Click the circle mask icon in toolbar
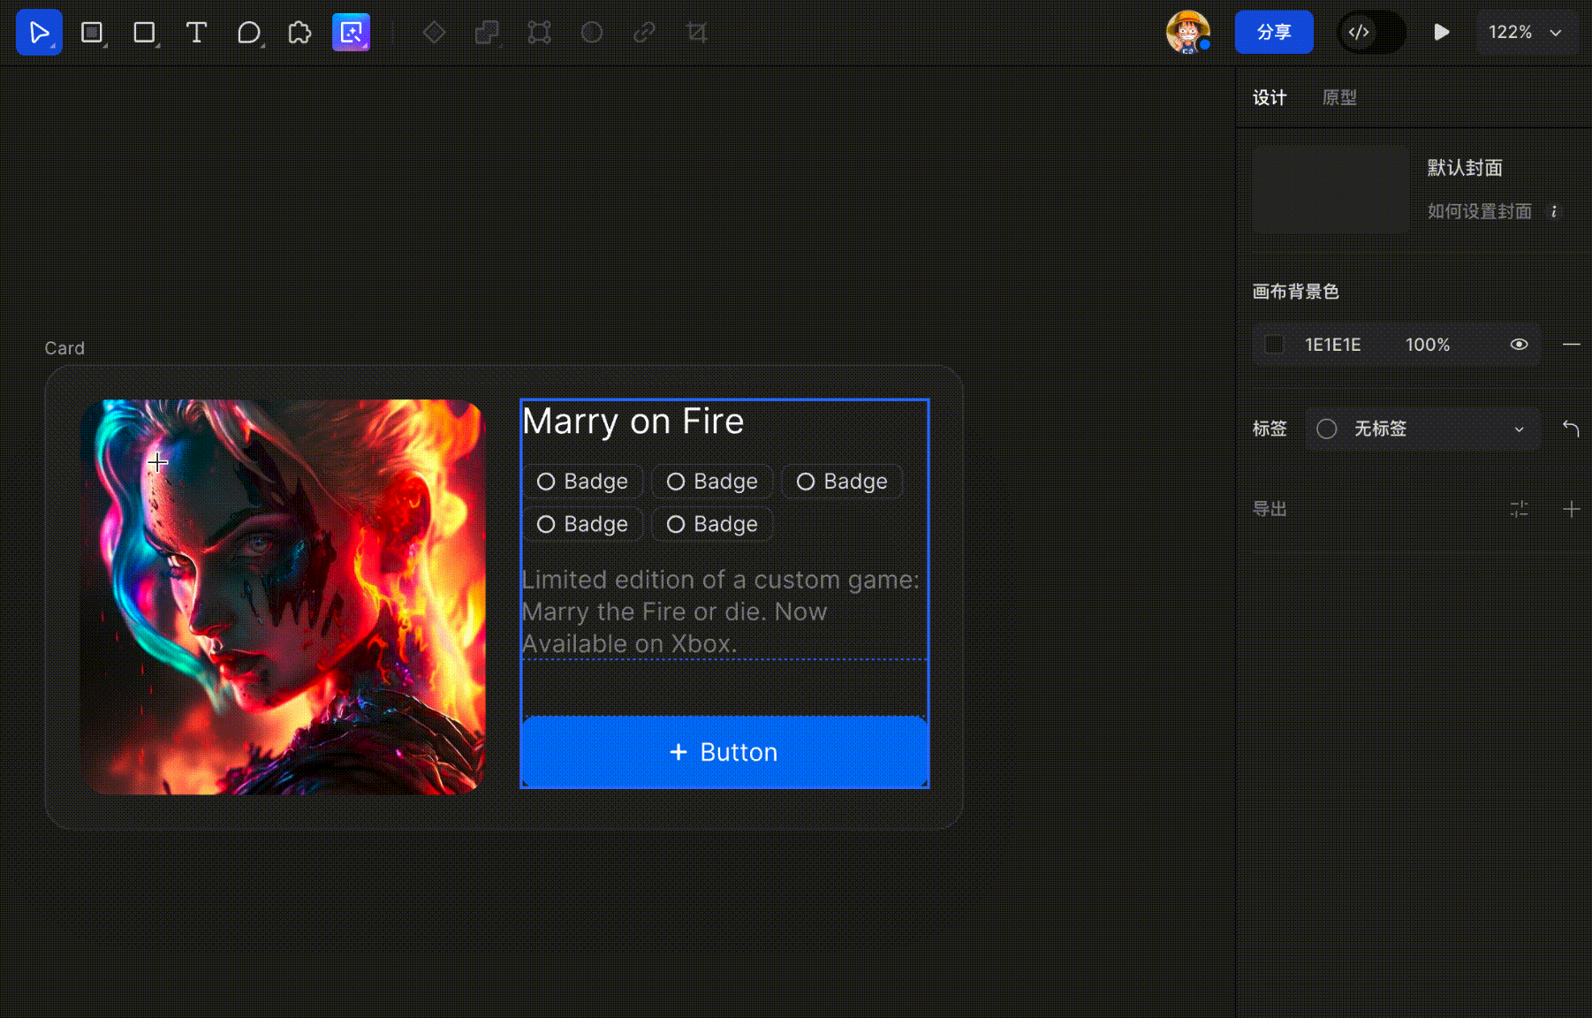Screen dimensions: 1592x1018 coord(592,33)
